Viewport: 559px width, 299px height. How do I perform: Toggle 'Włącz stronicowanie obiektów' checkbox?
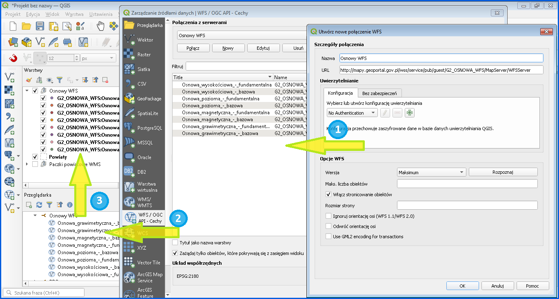pyautogui.click(x=329, y=195)
